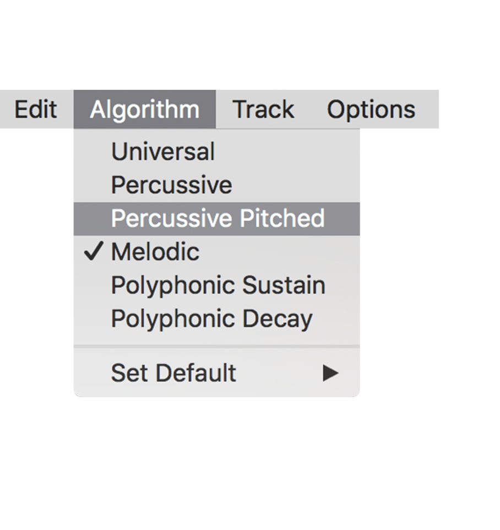Click the Algorithm menu title
The image size is (500, 530).
(144, 110)
